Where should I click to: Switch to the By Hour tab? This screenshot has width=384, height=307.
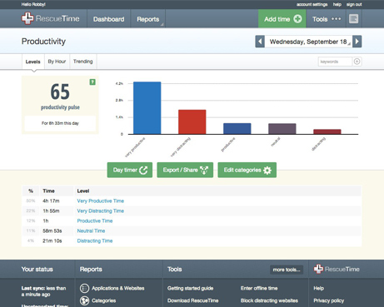[57, 62]
